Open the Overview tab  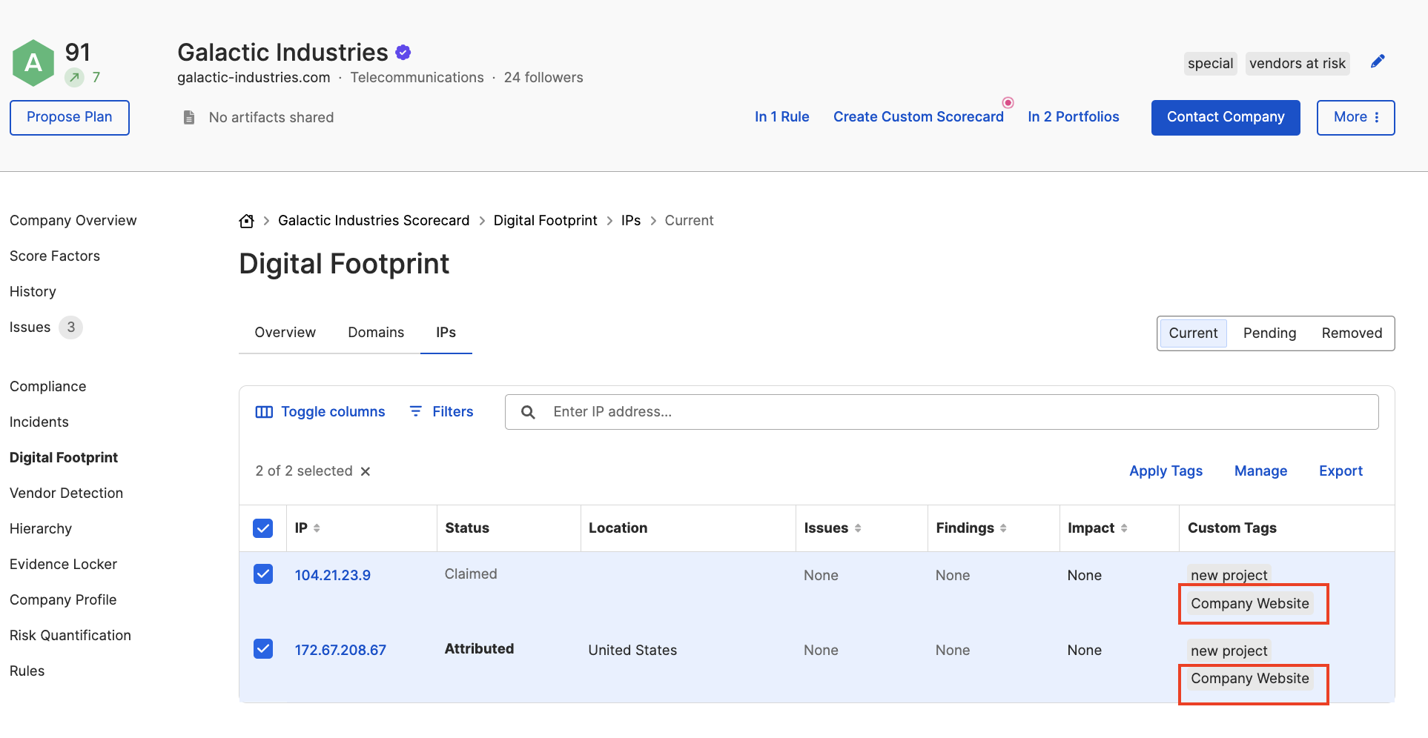coord(285,333)
